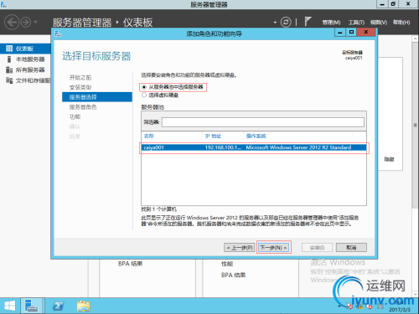The image size is (419, 314).
Task: Click the 上一步(P) previous button
Action: click(x=240, y=248)
